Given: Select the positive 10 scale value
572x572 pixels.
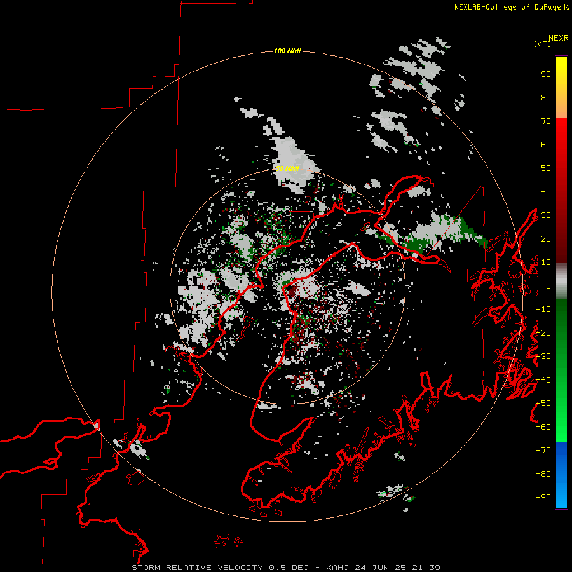Looking at the screenshot, I should pos(546,262).
